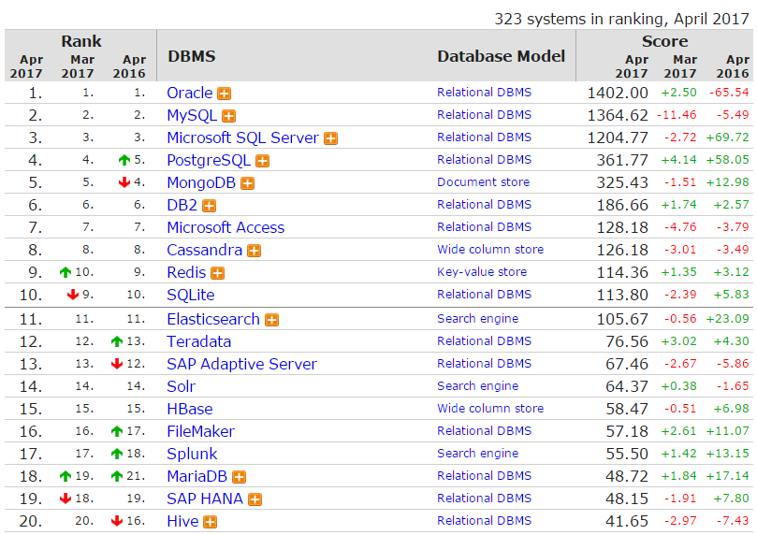Expand the plus icon next to Cassandra

[254, 251]
